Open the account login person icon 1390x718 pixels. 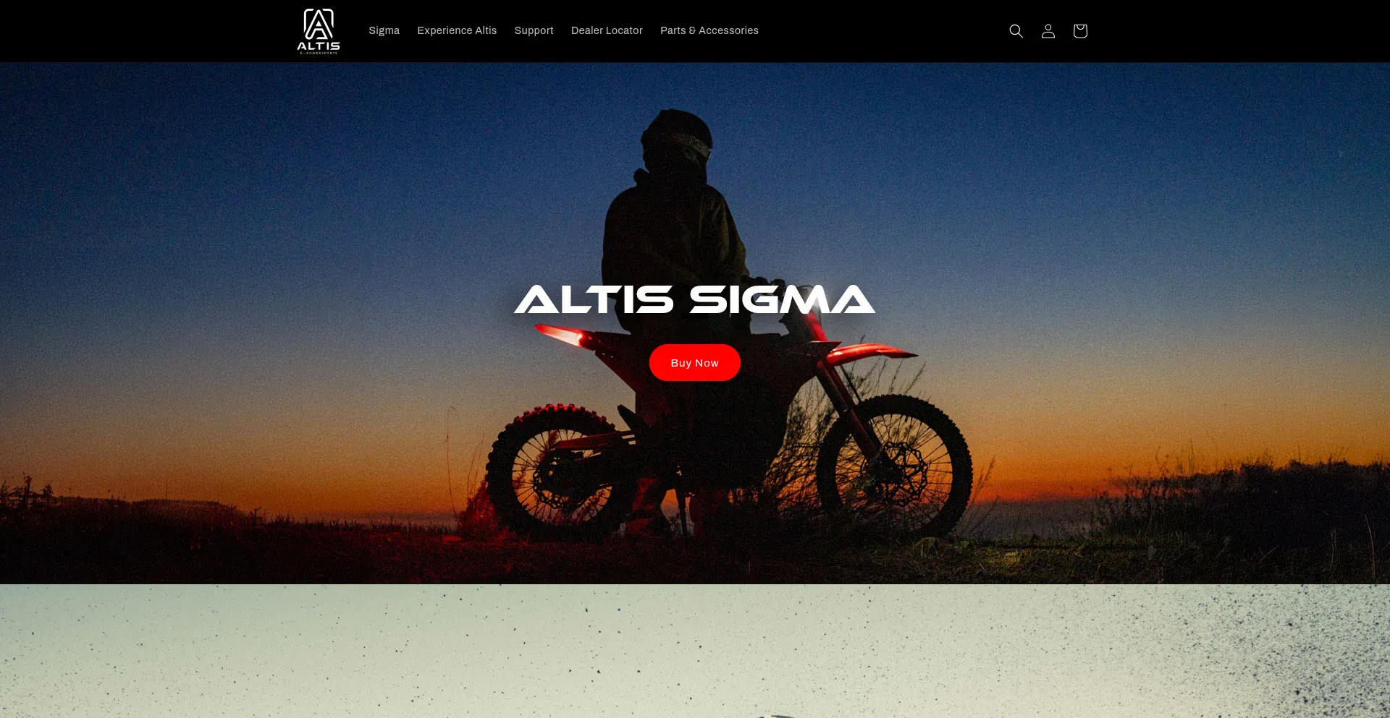coord(1048,31)
